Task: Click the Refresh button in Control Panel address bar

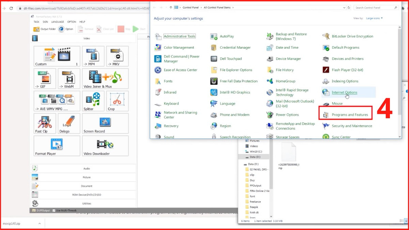Action: point(349,7)
